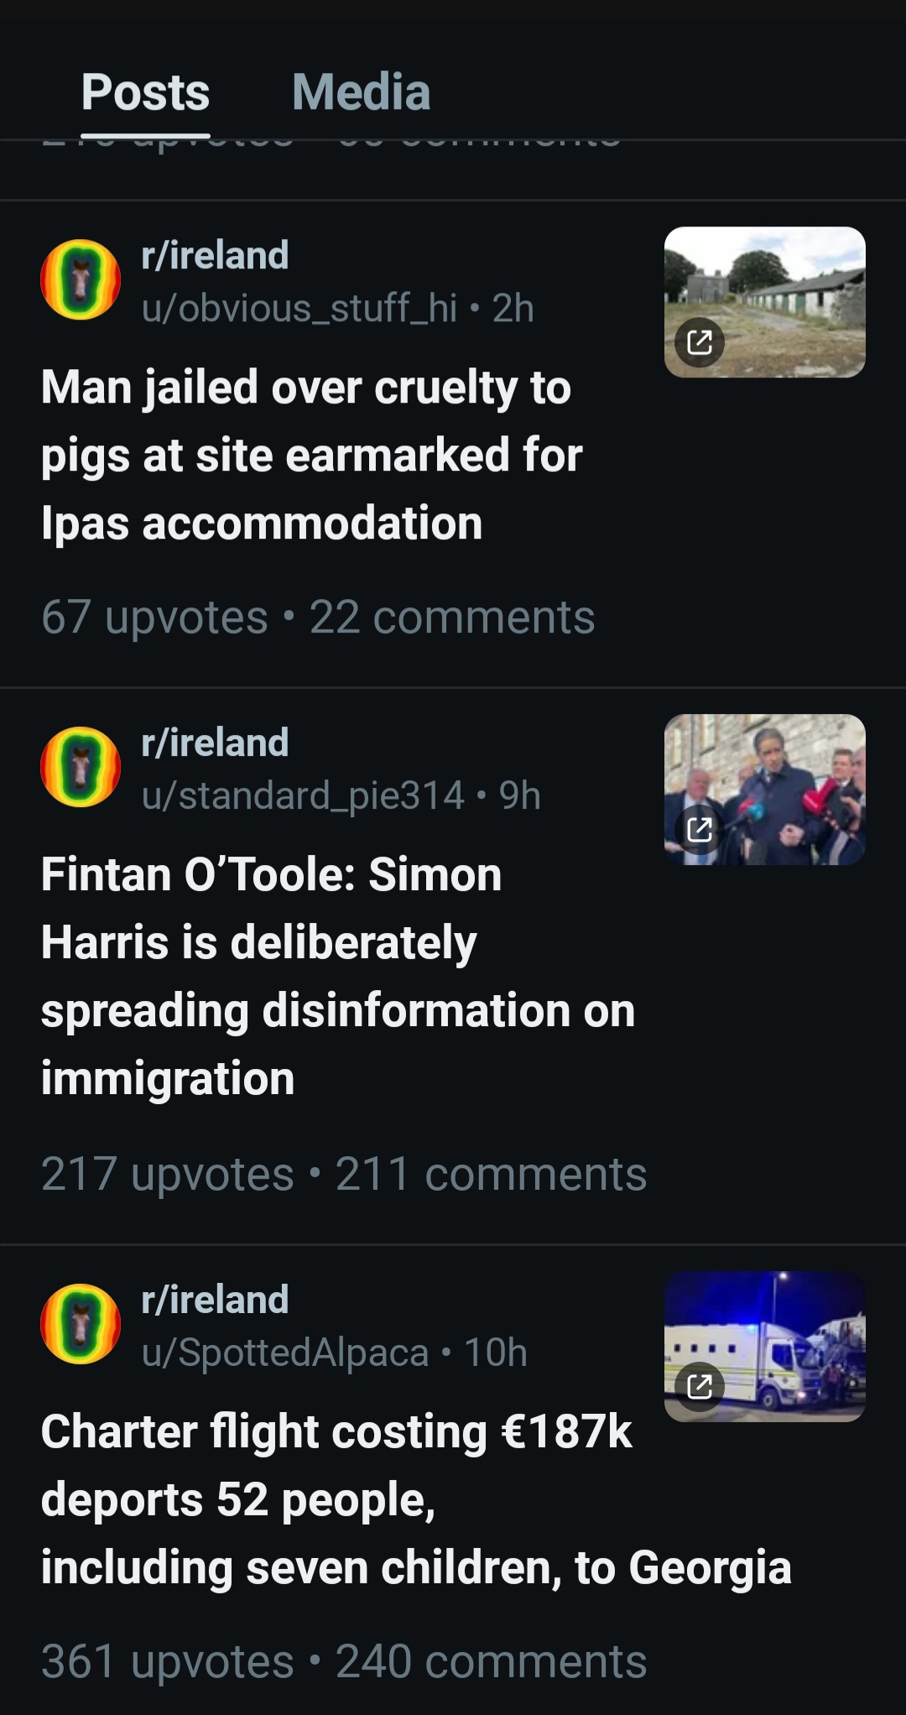Tap external link icon on deportation truck thumbnail

pyautogui.click(x=700, y=1386)
